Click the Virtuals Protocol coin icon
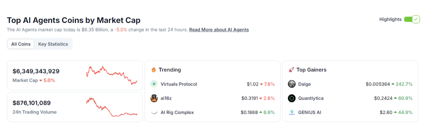The height and width of the screenshot is (133, 423). [x=154, y=84]
